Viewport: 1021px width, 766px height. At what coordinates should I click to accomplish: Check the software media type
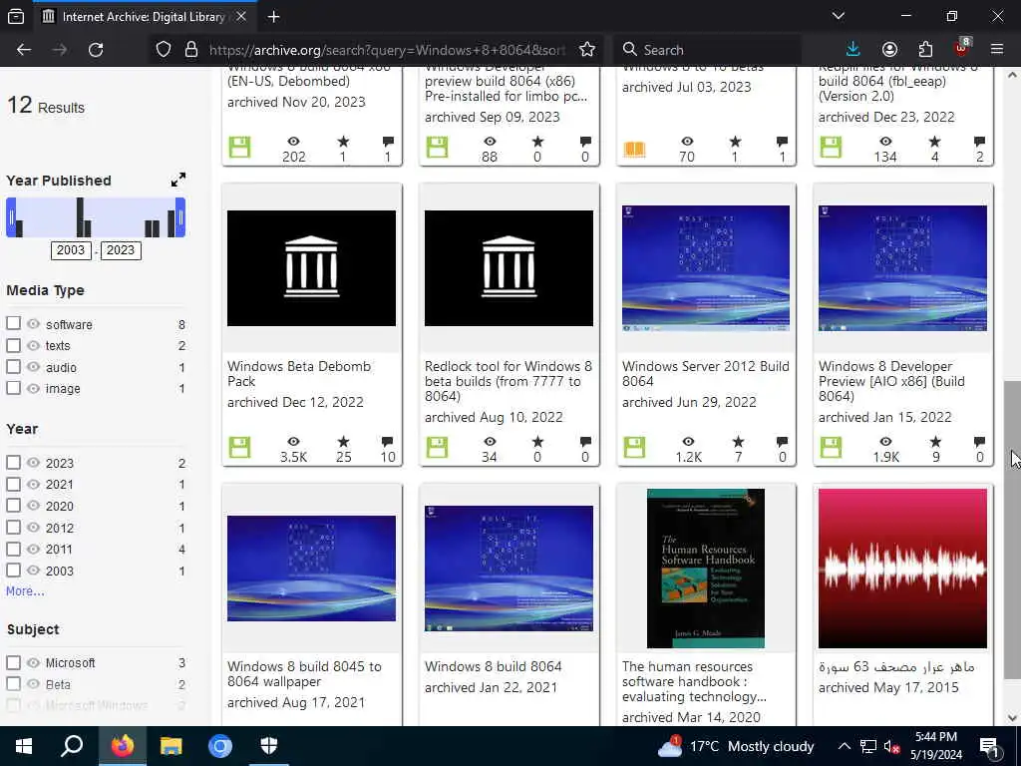pos(13,323)
